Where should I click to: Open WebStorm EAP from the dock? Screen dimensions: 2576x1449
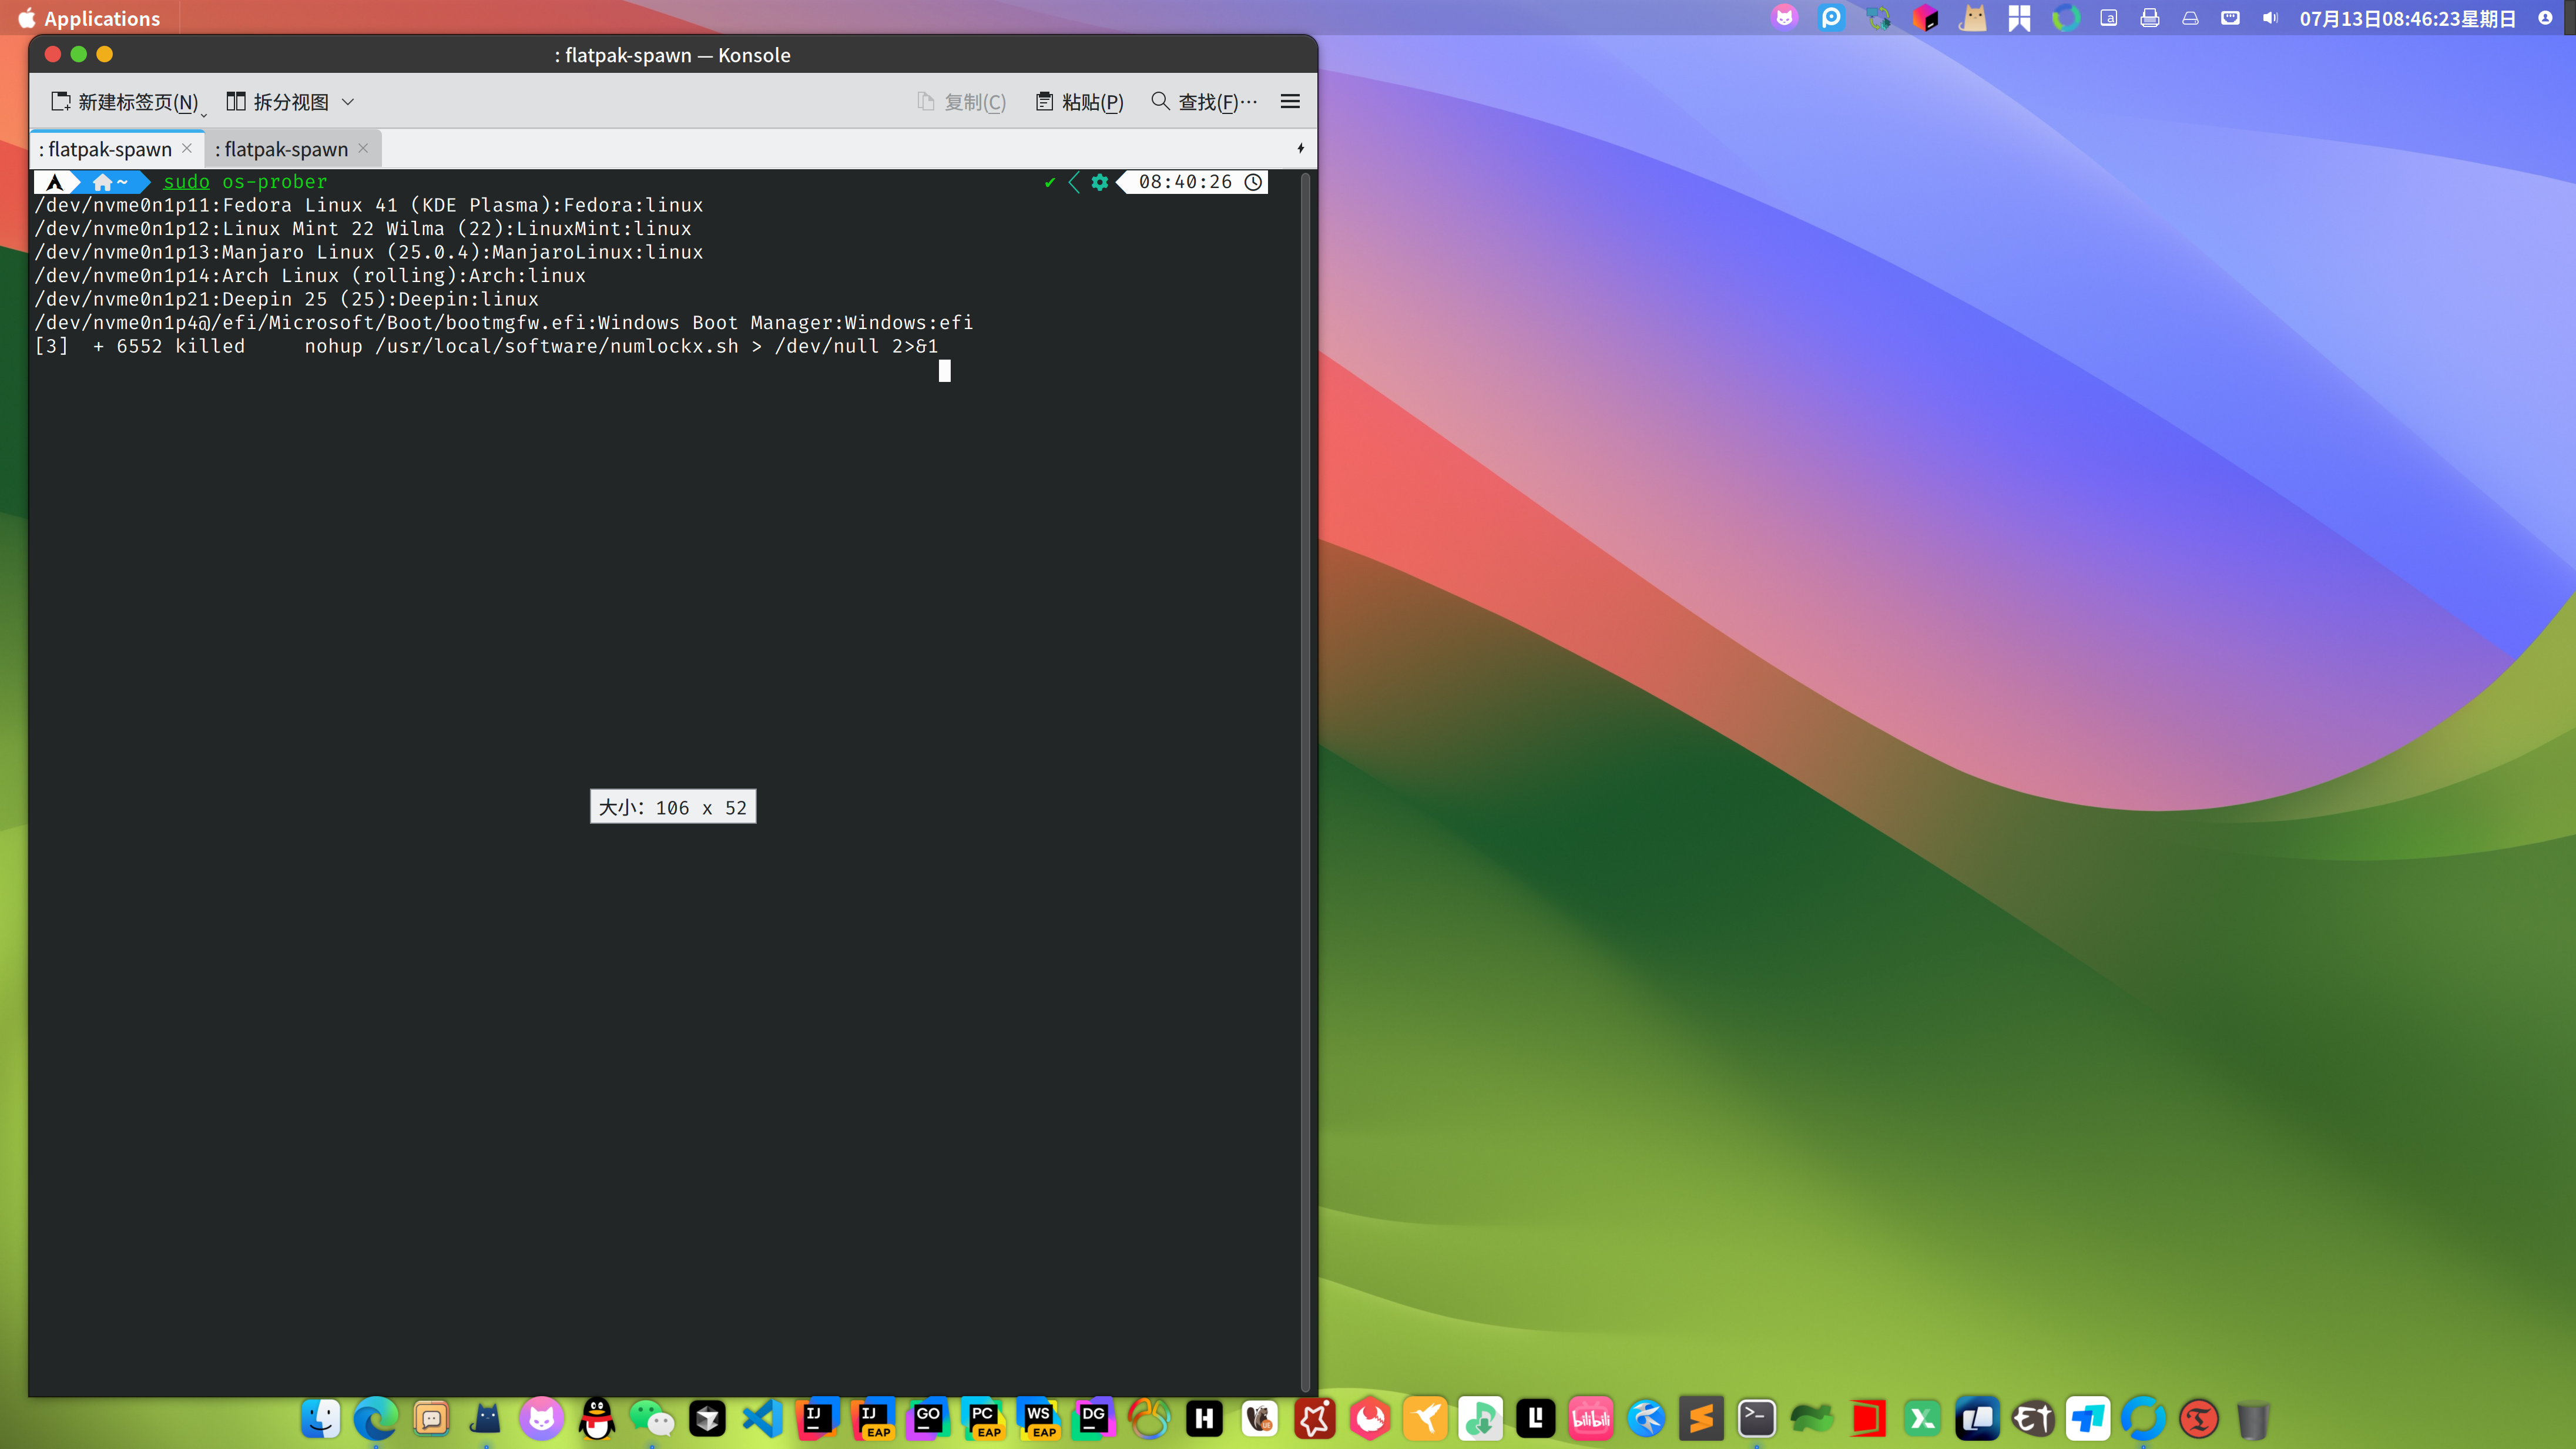pyautogui.click(x=1039, y=1418)
